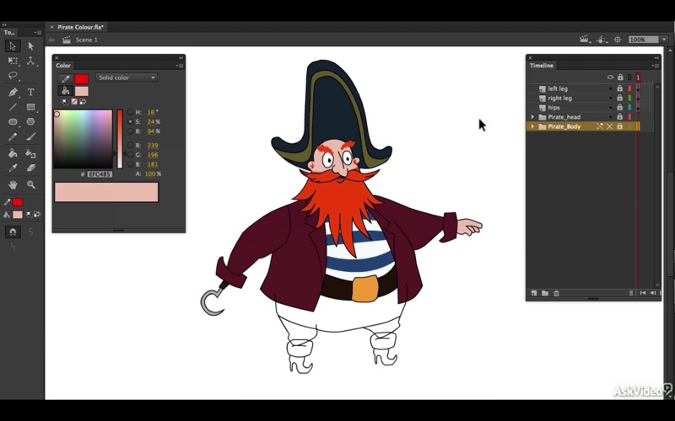Click the Timeline panel tab

click(x=542, y=66)
